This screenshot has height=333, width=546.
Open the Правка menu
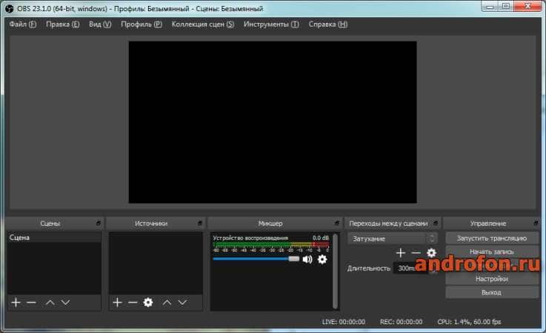tap(63, 24)
